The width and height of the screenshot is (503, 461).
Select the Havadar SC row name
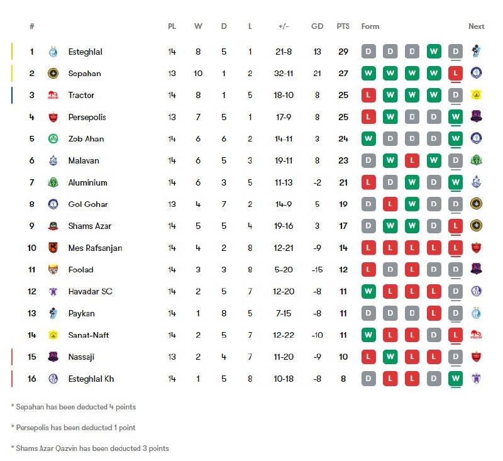(x=90, y=292)
